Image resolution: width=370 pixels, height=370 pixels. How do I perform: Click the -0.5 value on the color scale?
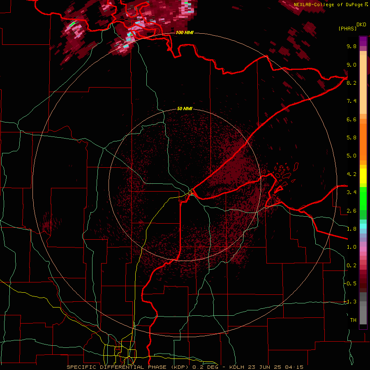(x=350, y=284)
